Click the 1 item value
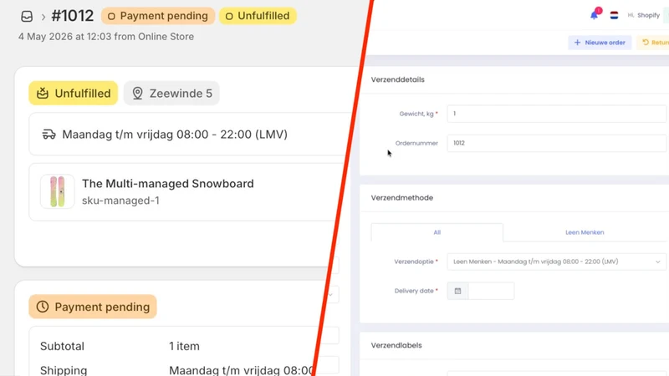 [184, 346]
